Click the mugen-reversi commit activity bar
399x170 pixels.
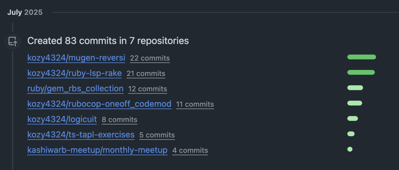pos(361,57)
